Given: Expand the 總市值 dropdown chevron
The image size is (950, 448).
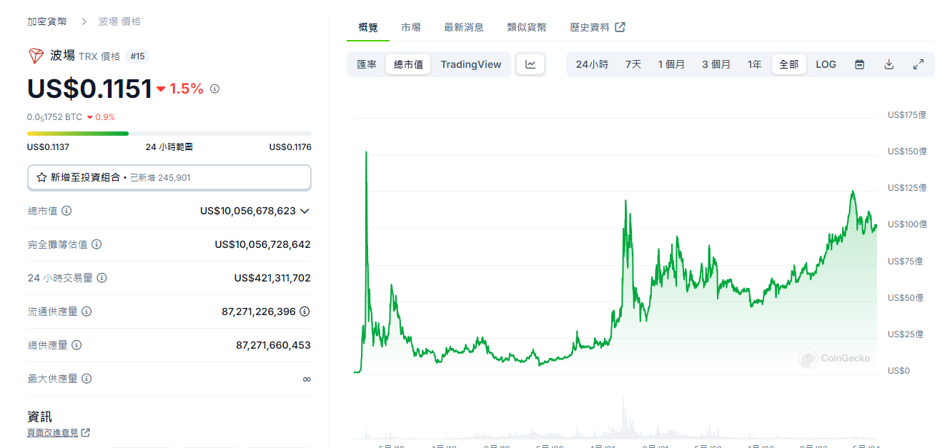Looking at the screenshot, I should tap(305, 211).
